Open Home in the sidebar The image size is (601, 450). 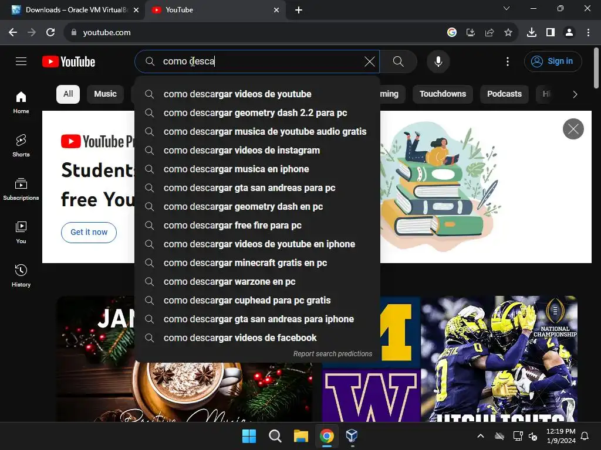[21, 102]
